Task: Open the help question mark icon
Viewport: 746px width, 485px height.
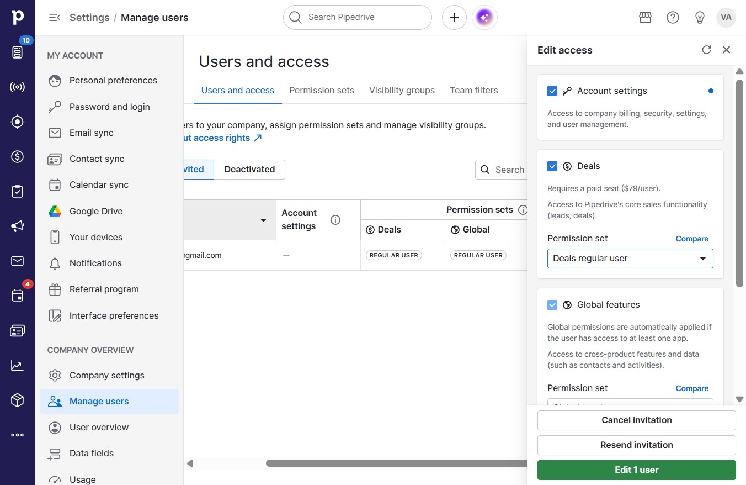Action: (673, 18)
